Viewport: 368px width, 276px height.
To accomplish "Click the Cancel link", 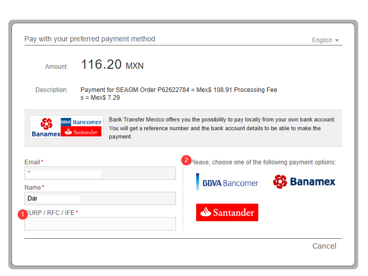I will (x=324, y=246).
